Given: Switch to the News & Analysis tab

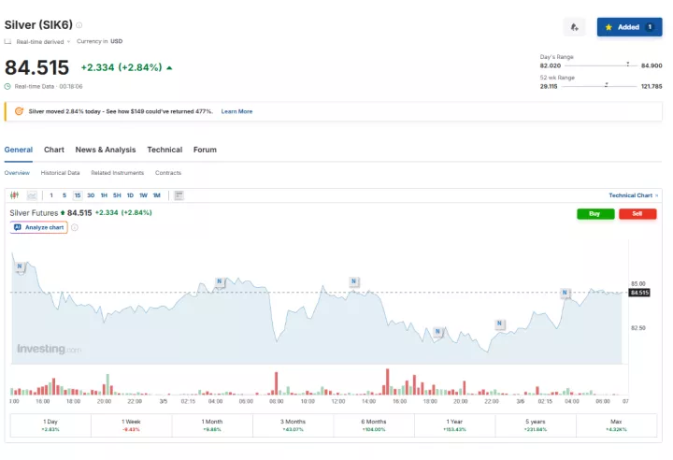Looking at the screenshot, I should point(105,150).
